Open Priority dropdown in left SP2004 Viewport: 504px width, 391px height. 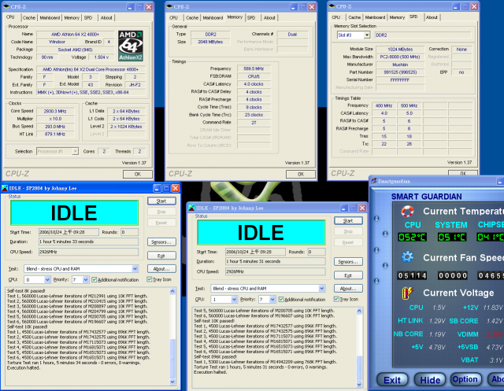86,279
